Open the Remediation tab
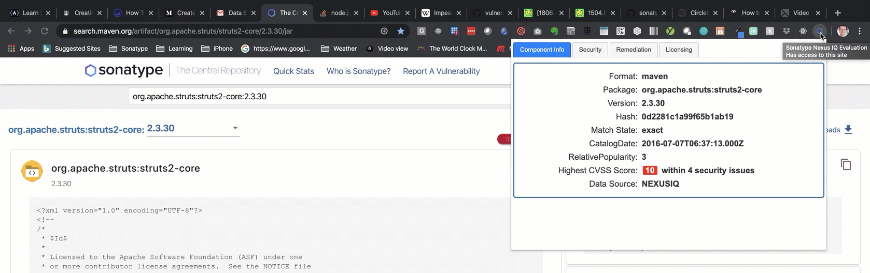 click(x=634, y=50)
